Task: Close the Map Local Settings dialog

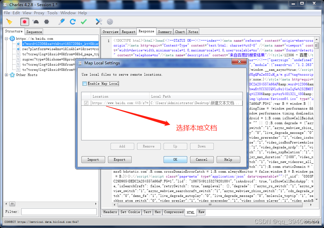Action: point(239,61)
